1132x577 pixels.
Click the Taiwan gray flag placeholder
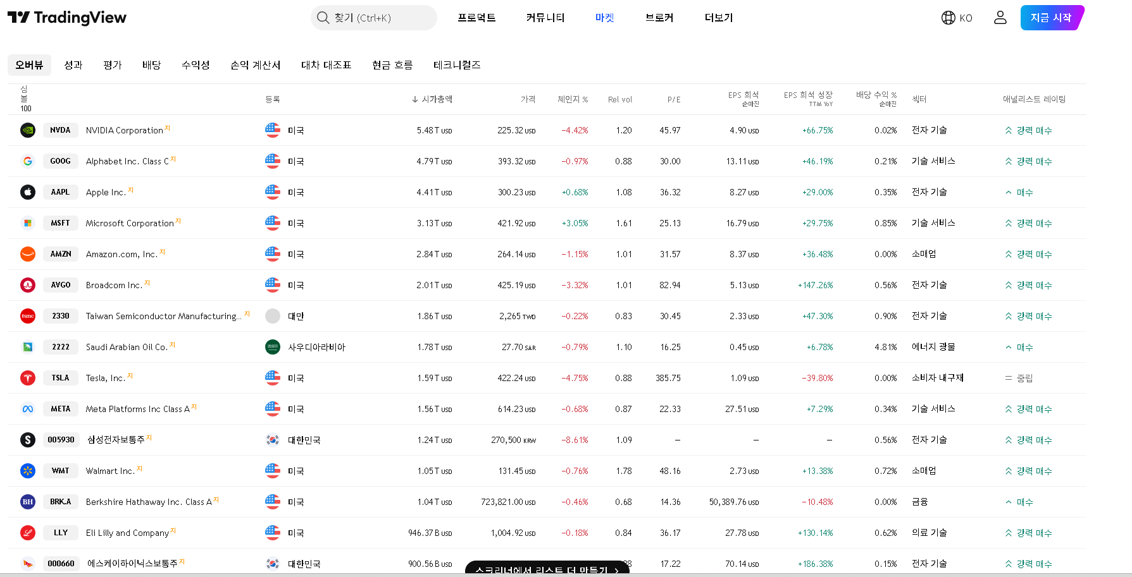[273, 316]
